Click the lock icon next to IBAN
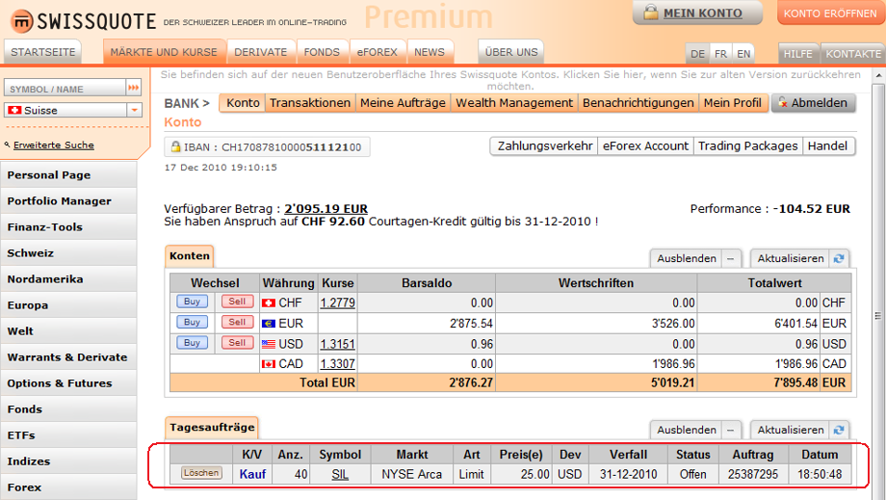Screen dimensions: 886x500 click(x=175, y=146)
